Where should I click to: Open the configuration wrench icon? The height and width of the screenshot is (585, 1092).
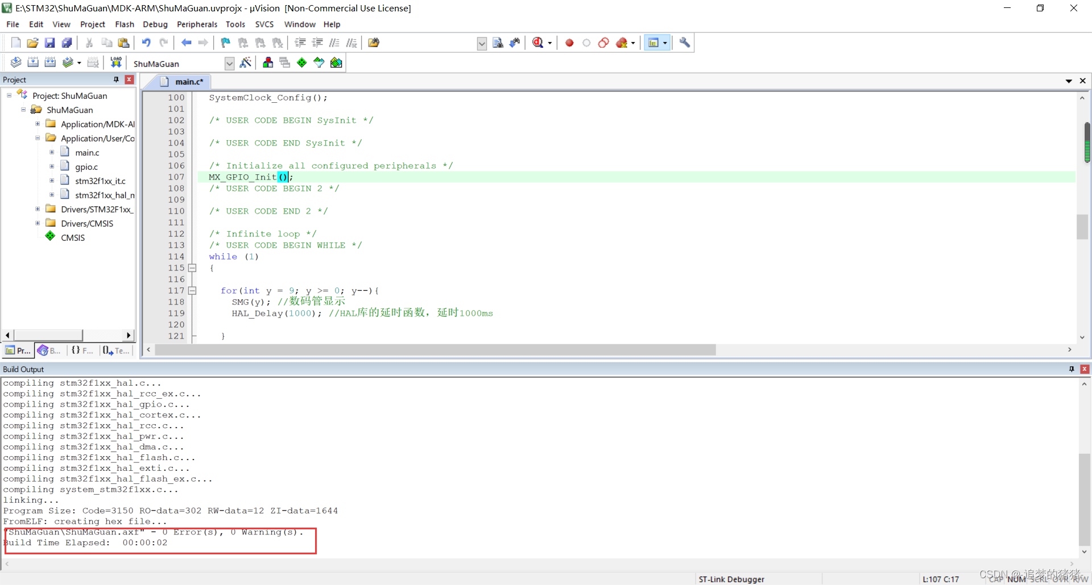coord(684,43)
